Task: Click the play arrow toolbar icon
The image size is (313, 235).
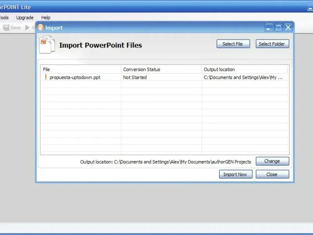Action: click(x=27, y=27)
